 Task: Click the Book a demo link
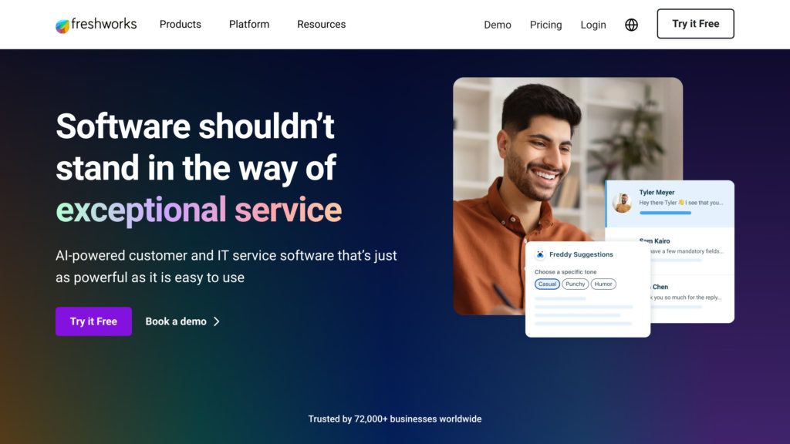(176, 321)
